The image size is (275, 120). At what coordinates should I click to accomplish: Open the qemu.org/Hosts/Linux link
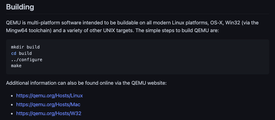tap(50, 96)
